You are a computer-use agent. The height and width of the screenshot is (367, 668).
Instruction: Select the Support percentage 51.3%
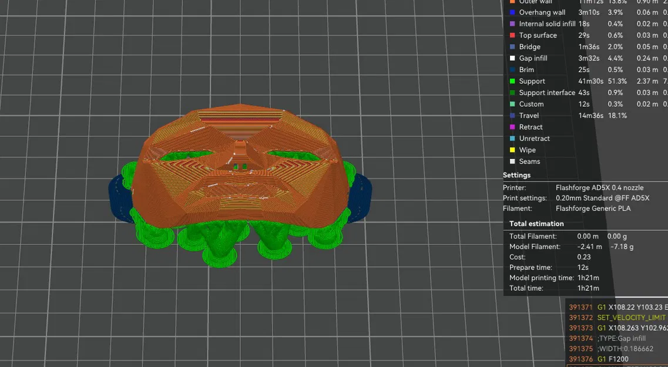pyautogui.click(x=617, y=81)
